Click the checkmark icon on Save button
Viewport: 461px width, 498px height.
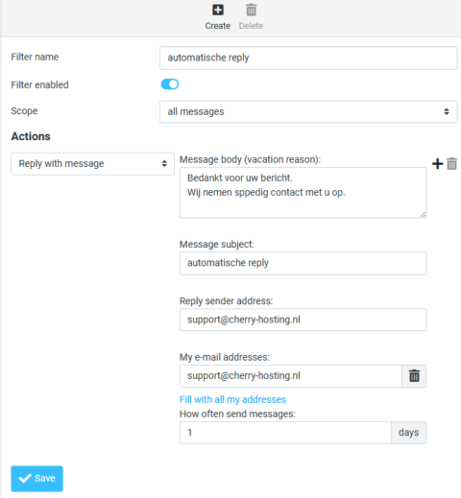25,478
